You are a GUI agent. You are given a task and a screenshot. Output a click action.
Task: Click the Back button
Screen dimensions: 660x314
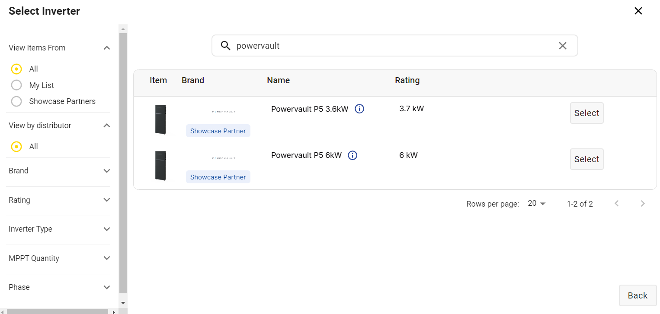point(638,295)
